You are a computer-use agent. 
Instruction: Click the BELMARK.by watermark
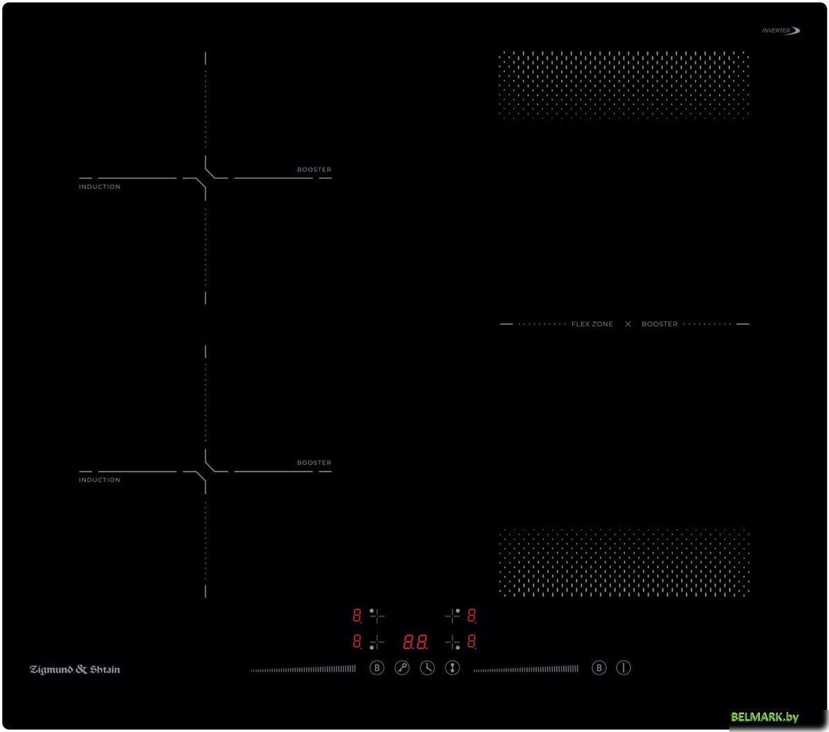pyautogui.click(x=765, y=717)
